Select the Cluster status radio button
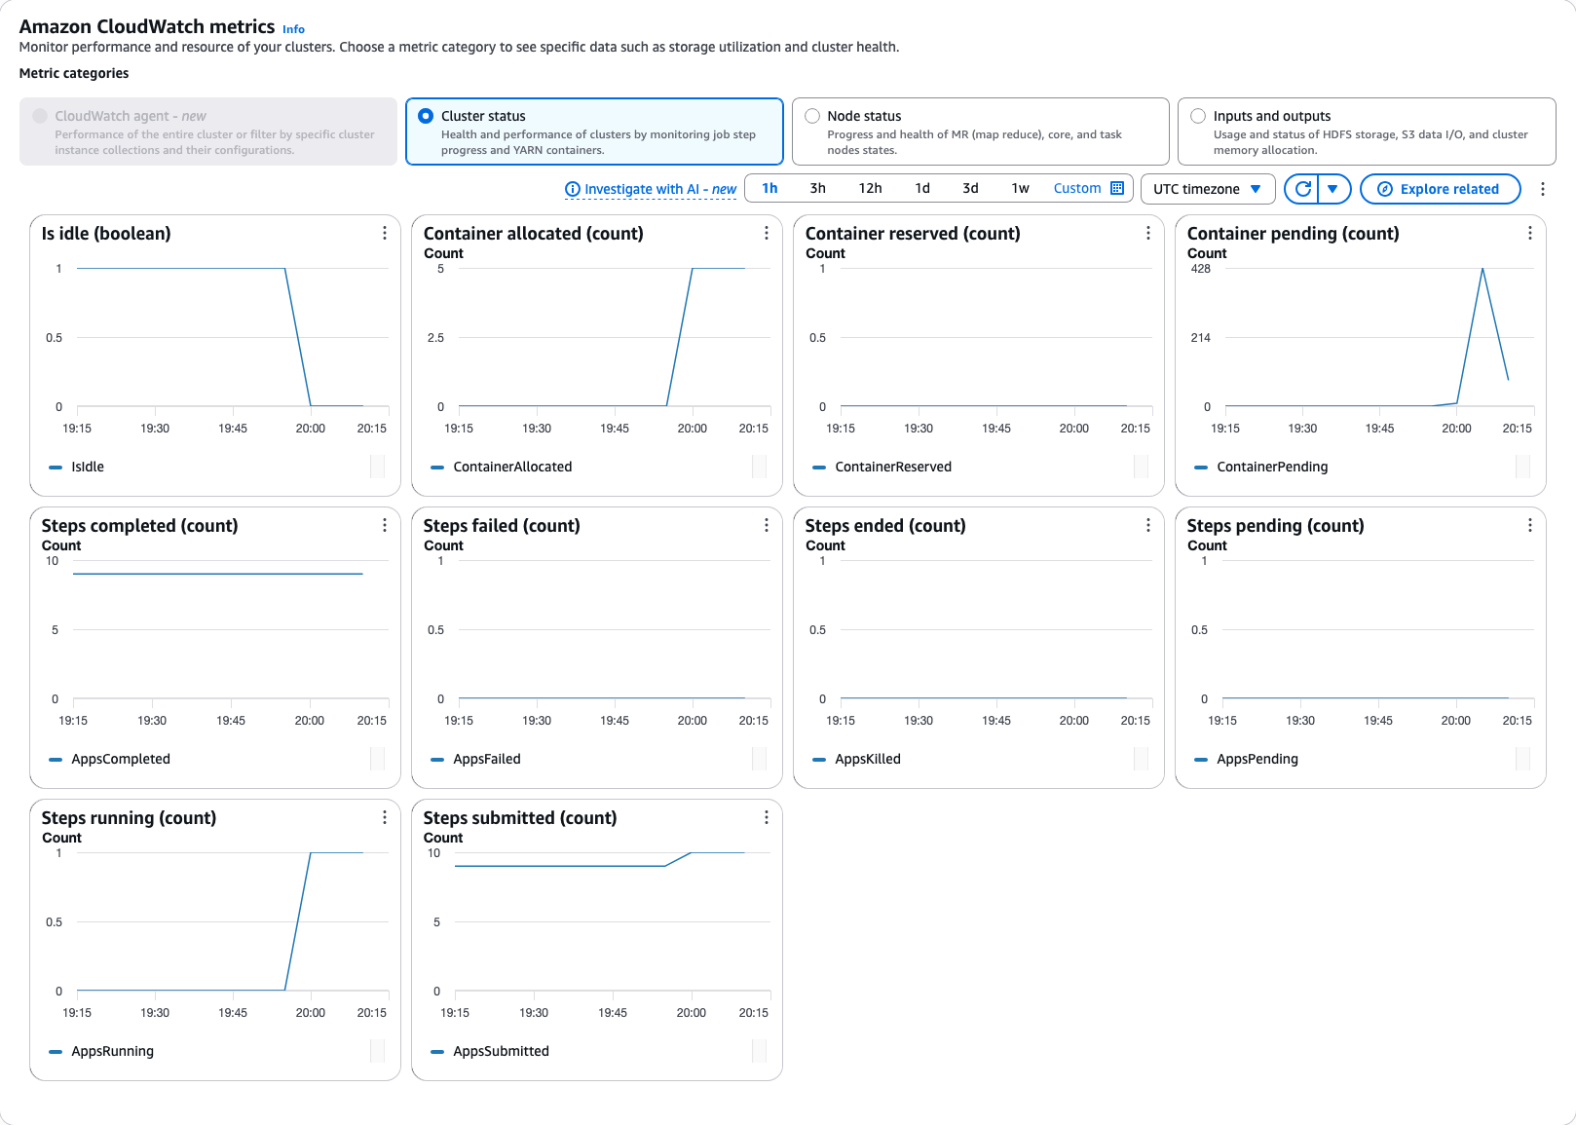The width and height of the screenshot is (1576, 1125). click(426, 116)
